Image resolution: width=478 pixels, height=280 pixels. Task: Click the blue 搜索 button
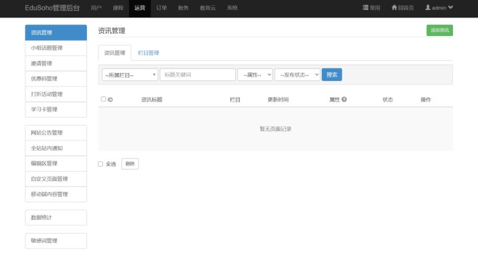click(x=332, y=75)
